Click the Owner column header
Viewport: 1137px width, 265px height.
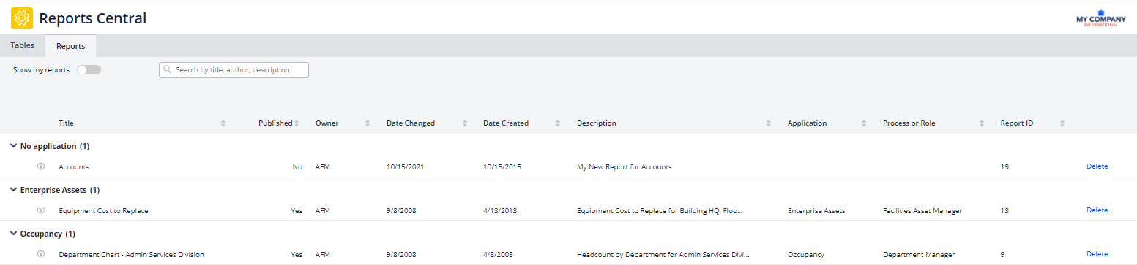pyautogui.click(x=327, y=123)
